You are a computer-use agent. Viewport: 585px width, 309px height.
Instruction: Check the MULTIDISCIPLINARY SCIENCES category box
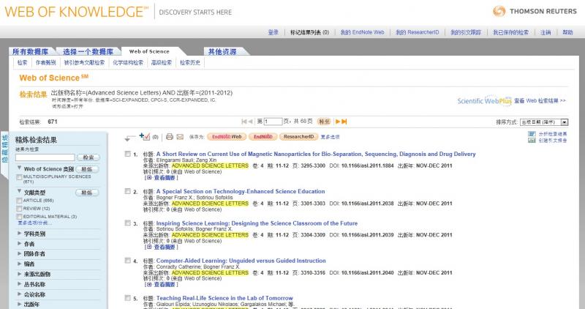tap(20, 177)
